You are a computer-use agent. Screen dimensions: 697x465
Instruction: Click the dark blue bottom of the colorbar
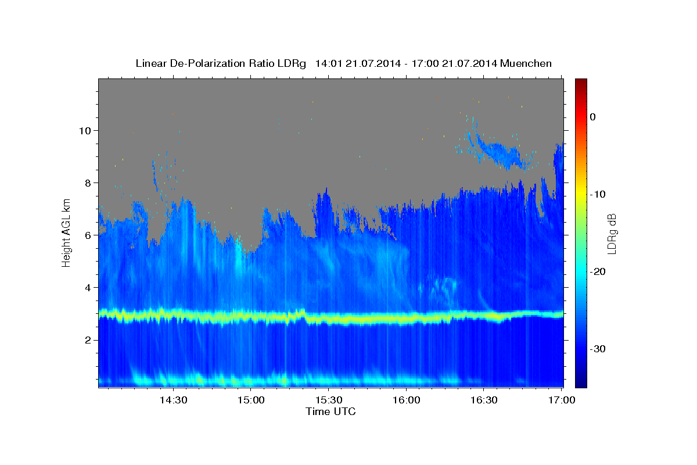tap(581, 378)
